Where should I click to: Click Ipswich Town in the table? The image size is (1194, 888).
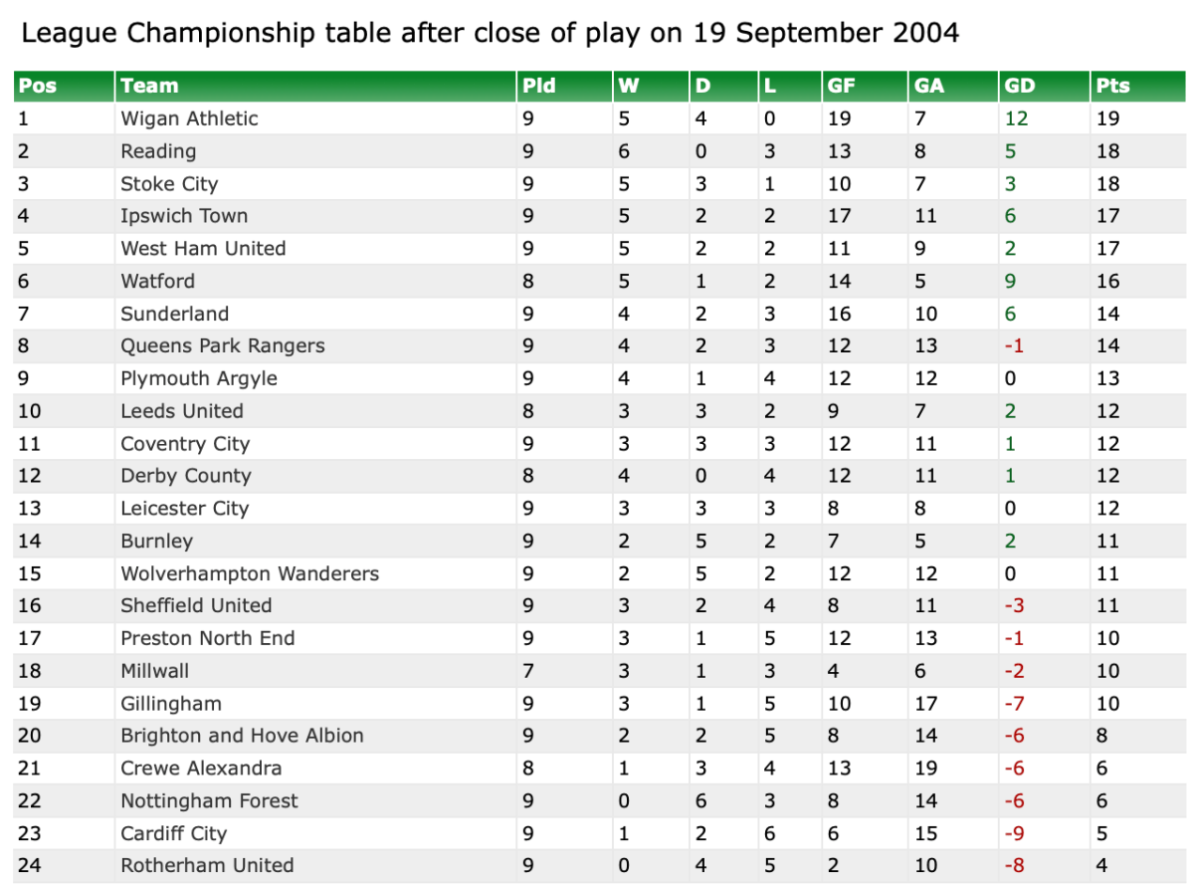coord(184,216)
